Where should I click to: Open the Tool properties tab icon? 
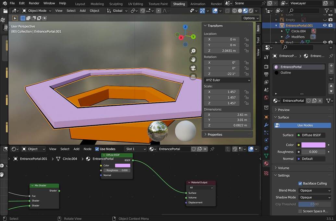[266, 57]
